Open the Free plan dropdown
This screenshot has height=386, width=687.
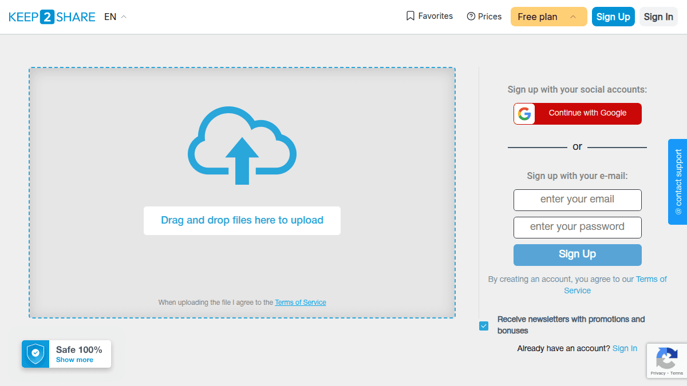pos(548,17)
